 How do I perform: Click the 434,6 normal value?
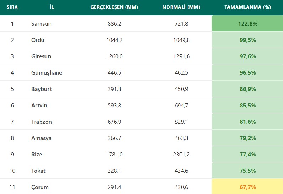pos(181,171)
